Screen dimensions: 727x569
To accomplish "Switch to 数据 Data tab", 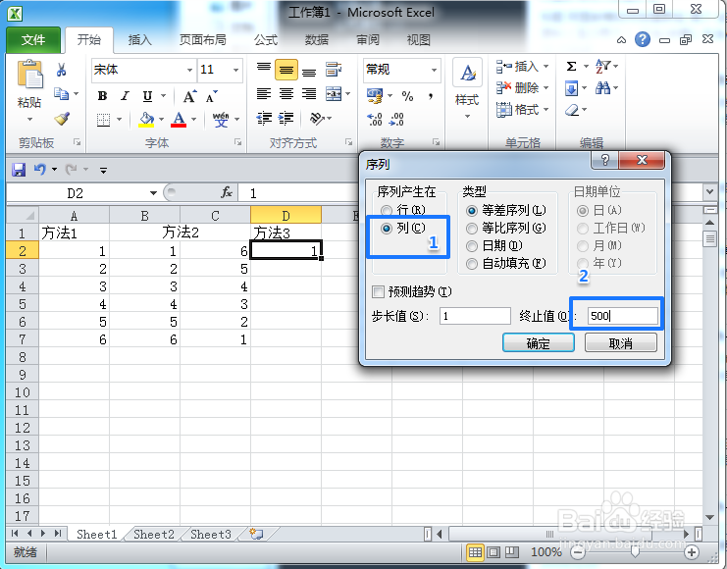I will click(x=317, y=40).
